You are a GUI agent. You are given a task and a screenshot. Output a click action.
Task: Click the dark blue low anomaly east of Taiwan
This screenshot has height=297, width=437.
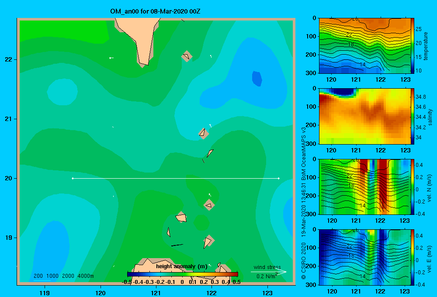click(257, 79)
